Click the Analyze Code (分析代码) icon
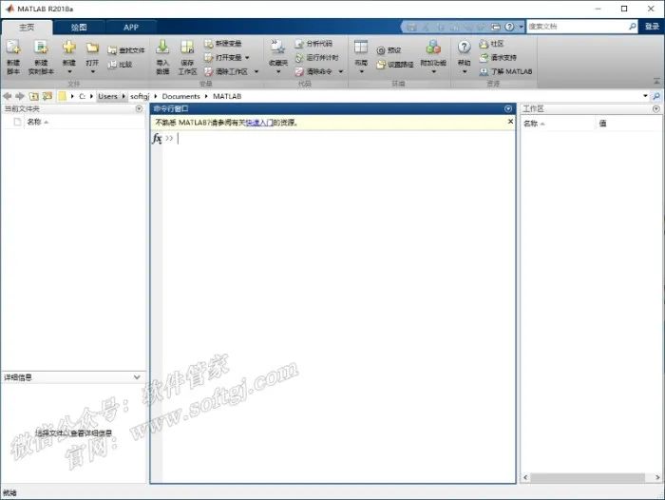 click(x=299, y=44)
